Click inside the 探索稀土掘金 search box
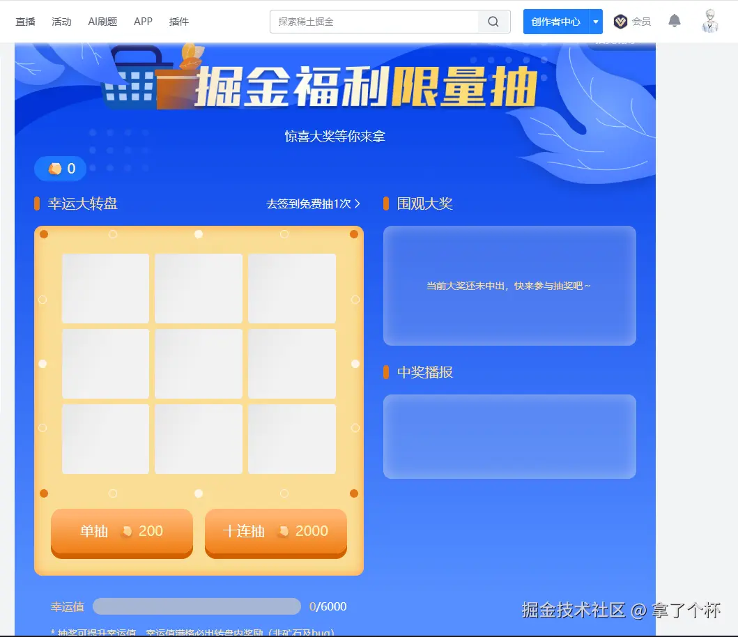Image resolution: width=738 pixels, height=637 pixels. point(376,22)
